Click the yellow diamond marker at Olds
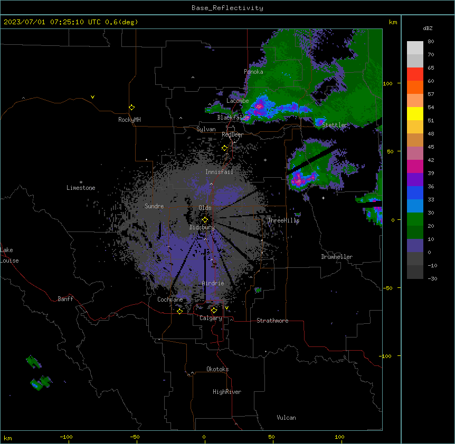 pyautogui.click(x=205, y=220)
